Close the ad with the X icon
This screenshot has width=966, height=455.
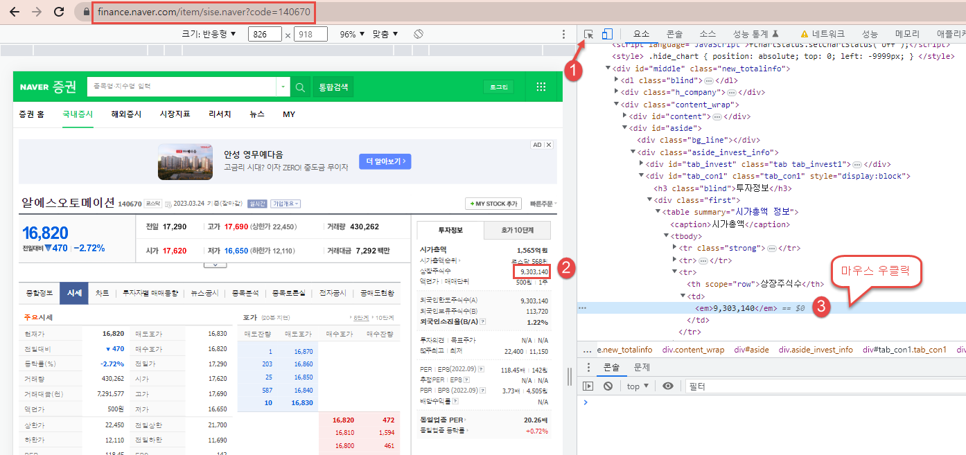549,145
